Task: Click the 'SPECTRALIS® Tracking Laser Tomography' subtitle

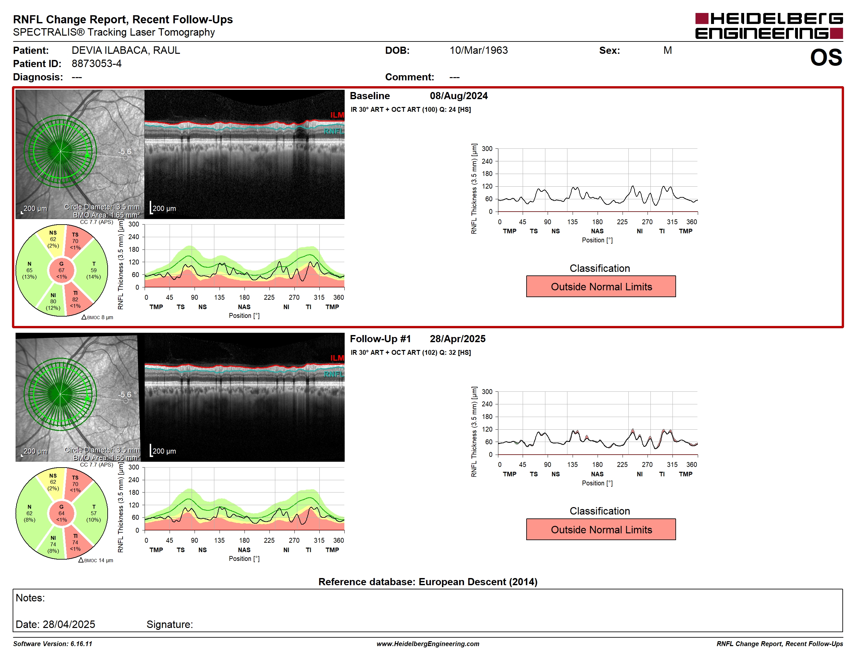Action: click(x=114, y=32)
